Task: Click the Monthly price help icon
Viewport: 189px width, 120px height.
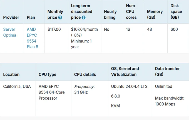Action: click(60, 18)
